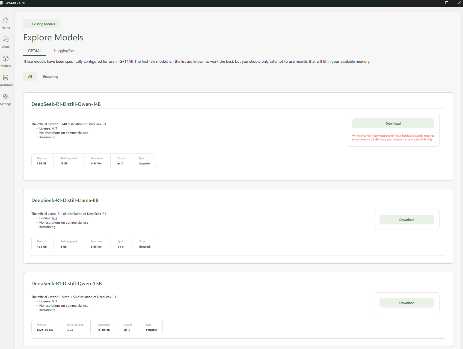
Task: Open MIT license link for Qwen-1.5B
Action: pos(54,301)
